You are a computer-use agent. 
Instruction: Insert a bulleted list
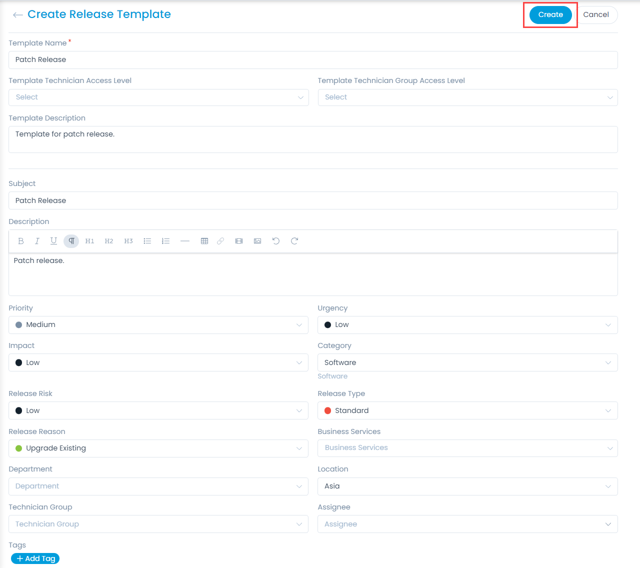(x=147, y=241)
